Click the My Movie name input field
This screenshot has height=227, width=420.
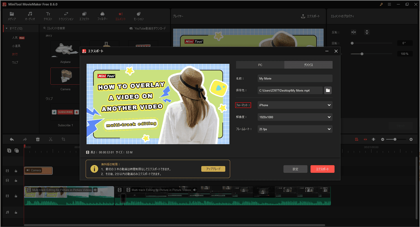295,79
